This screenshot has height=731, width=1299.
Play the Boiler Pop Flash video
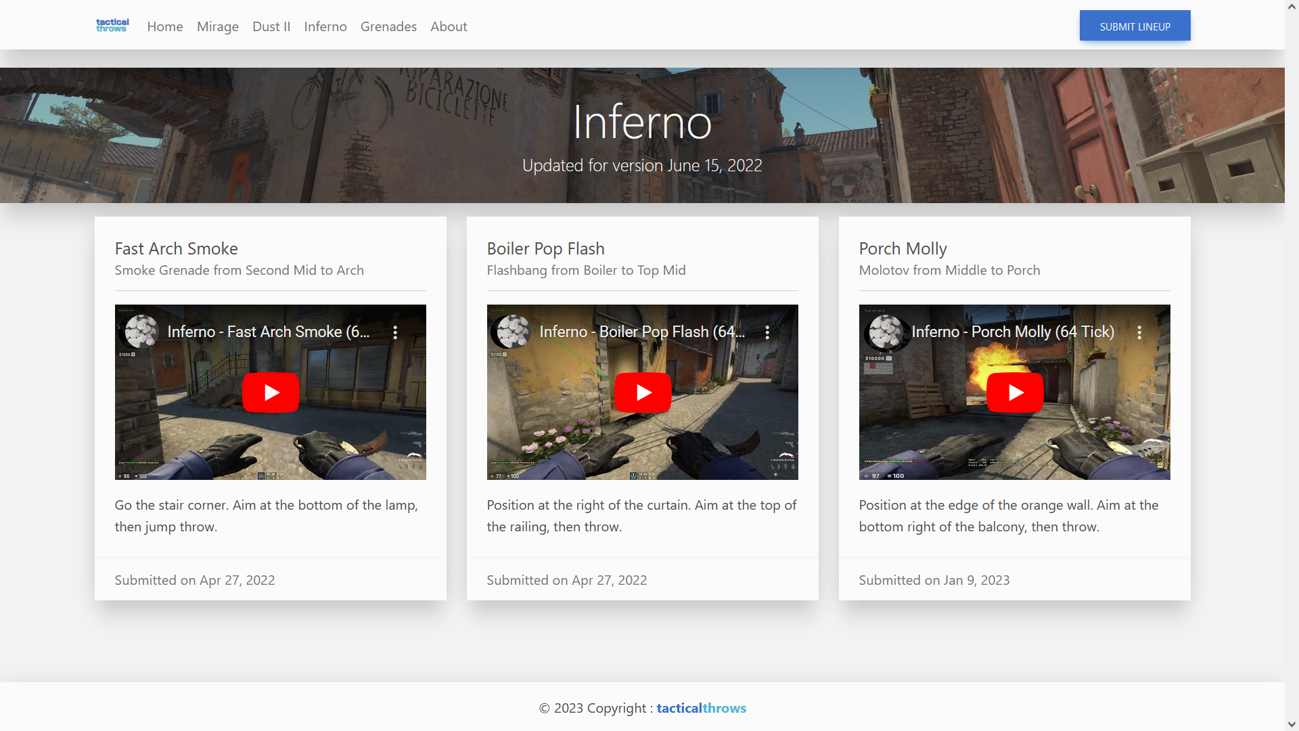tap(642, 392)
